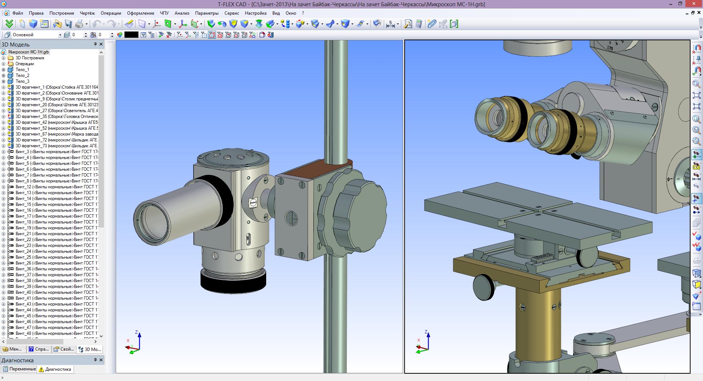Open the calculator icon in toolbar
703x381 pixels.
point(419,24)
